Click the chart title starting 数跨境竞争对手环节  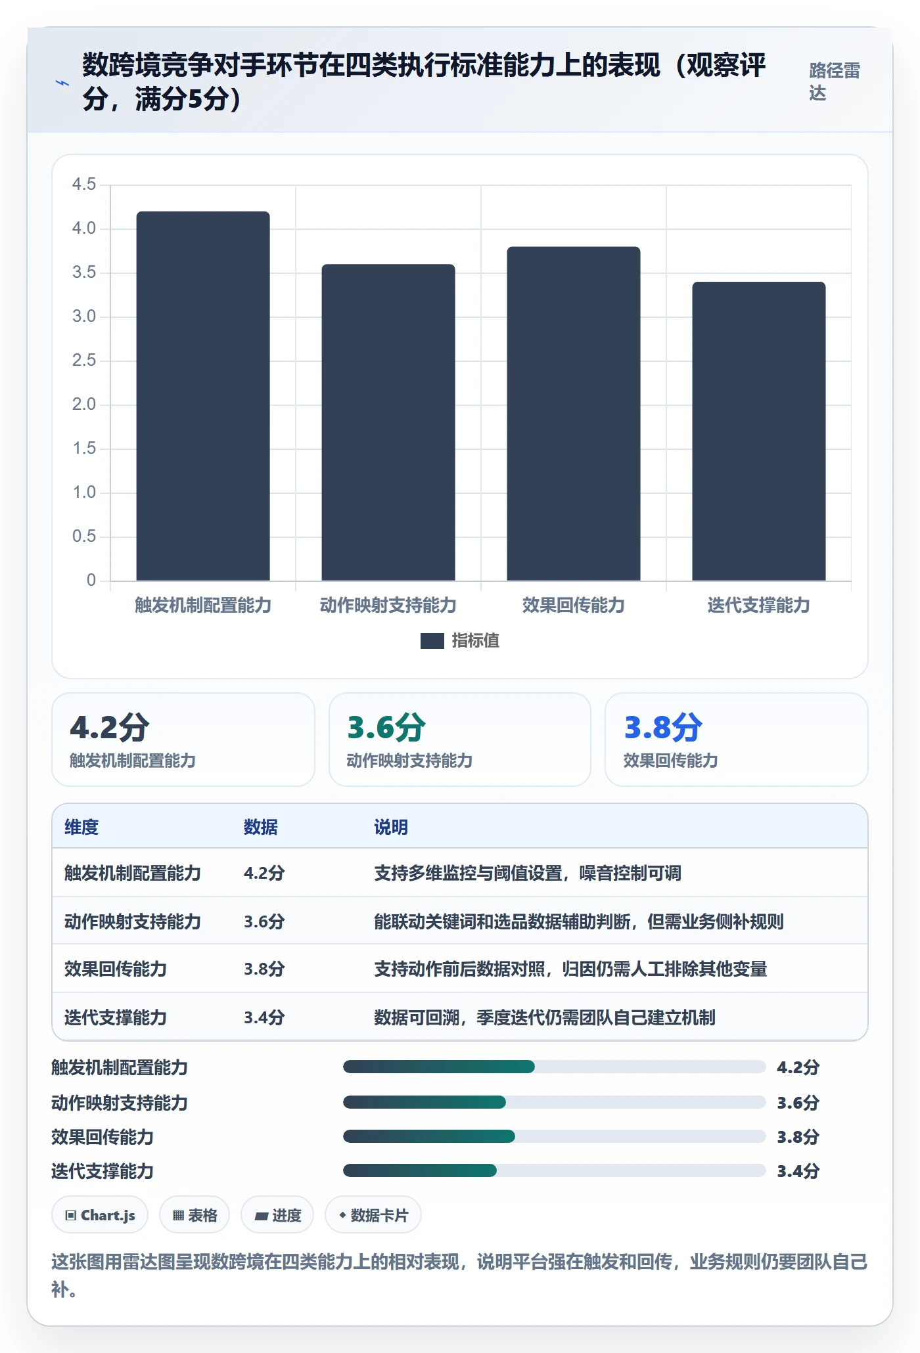pyautogui.click(x=424, y=82)
